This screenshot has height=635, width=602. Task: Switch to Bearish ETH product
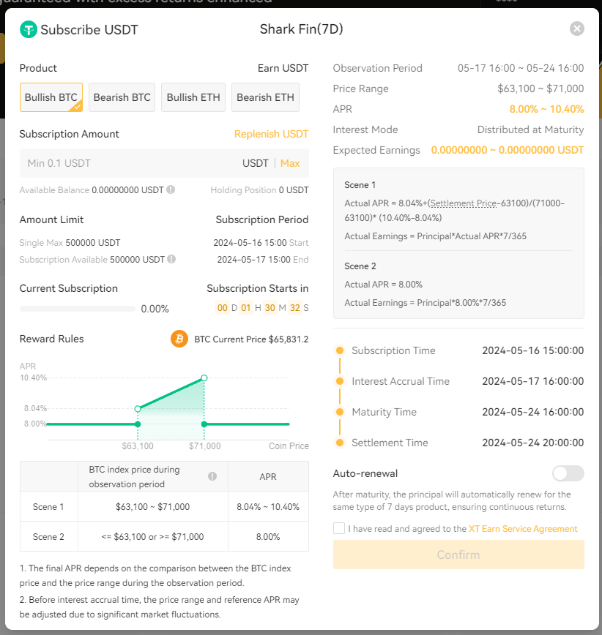point(265,97)
